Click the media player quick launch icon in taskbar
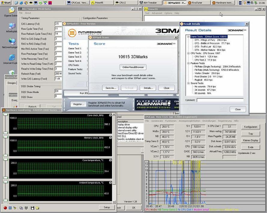This screenshot has height=213, width=267. tap(26, 3)
